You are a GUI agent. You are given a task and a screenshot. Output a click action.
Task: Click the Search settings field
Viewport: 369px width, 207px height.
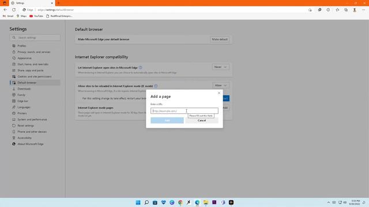point(35,37)
